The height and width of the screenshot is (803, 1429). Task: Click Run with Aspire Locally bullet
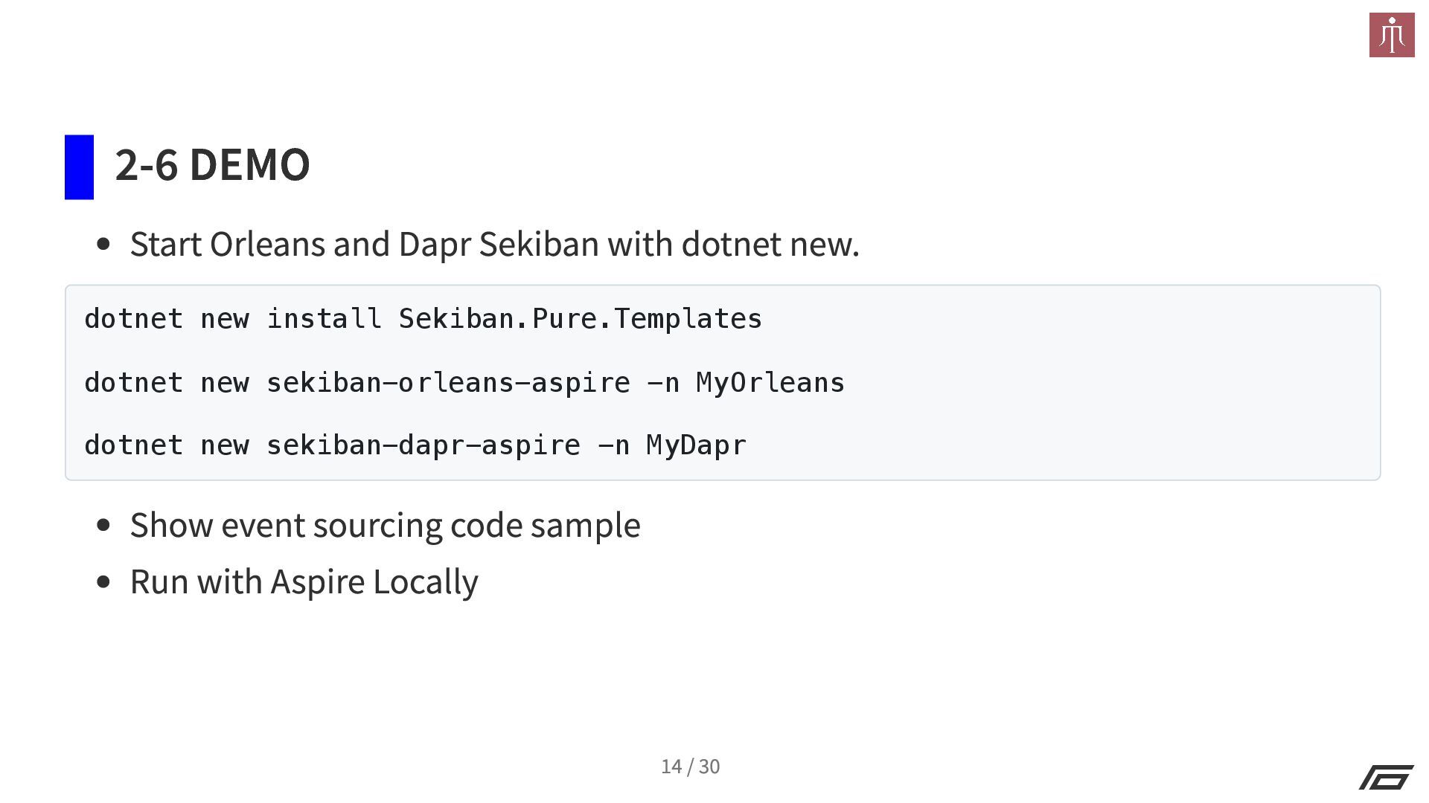(x=304, y=581)
